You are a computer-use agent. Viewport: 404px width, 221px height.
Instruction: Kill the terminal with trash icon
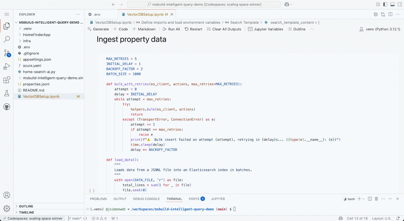[376, 199]
